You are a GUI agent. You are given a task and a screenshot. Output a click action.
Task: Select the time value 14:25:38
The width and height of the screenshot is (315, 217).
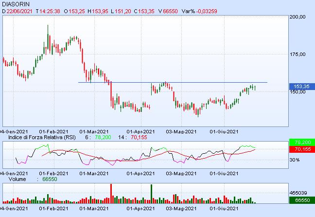(50, 11)
